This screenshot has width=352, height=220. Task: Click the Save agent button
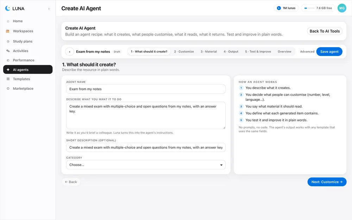coord(329,52)
